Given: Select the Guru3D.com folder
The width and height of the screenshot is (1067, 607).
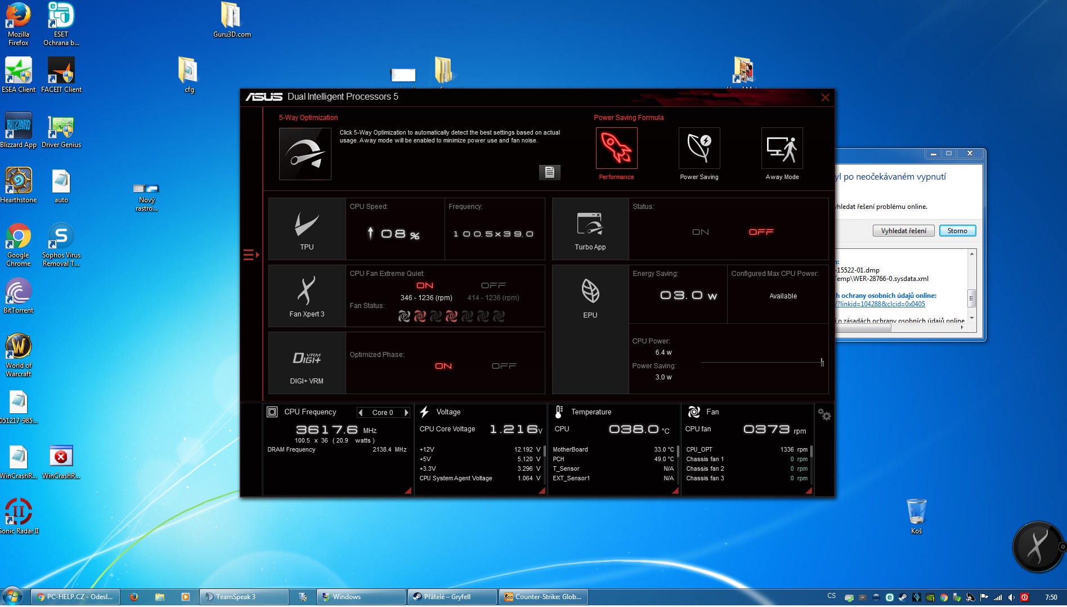Looking at the screenshot, I should [232, 20].
